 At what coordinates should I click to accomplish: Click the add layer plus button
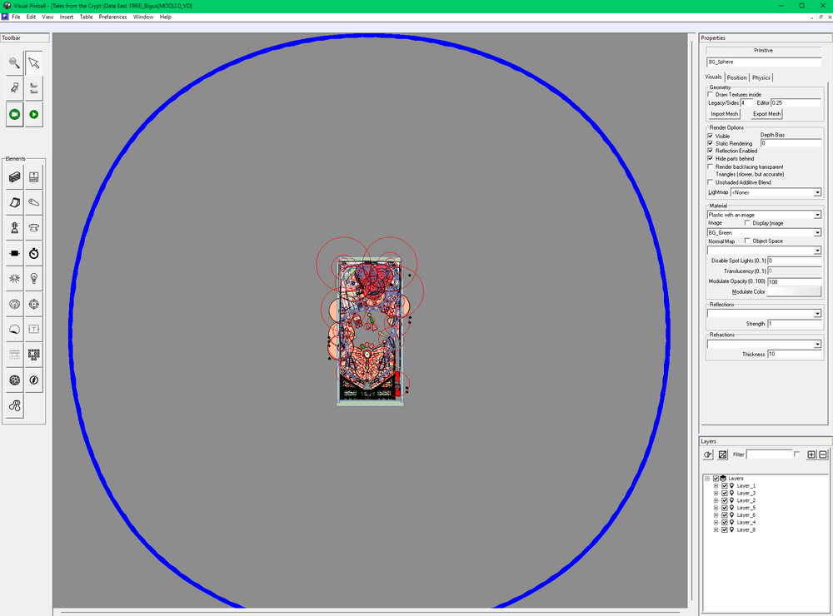[811, 455]
